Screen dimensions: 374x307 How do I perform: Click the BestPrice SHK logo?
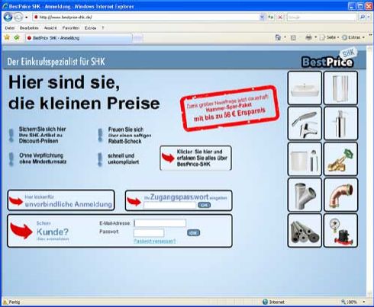(x=330, y=59)
